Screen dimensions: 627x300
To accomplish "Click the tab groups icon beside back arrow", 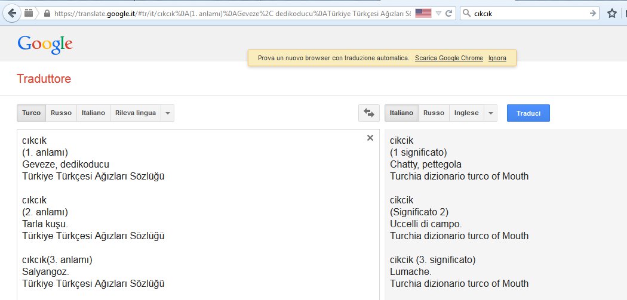I will [x=29, y=13].
